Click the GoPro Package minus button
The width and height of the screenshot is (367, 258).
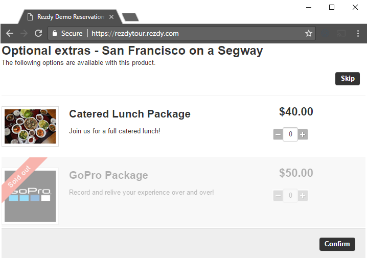(278, 196)
